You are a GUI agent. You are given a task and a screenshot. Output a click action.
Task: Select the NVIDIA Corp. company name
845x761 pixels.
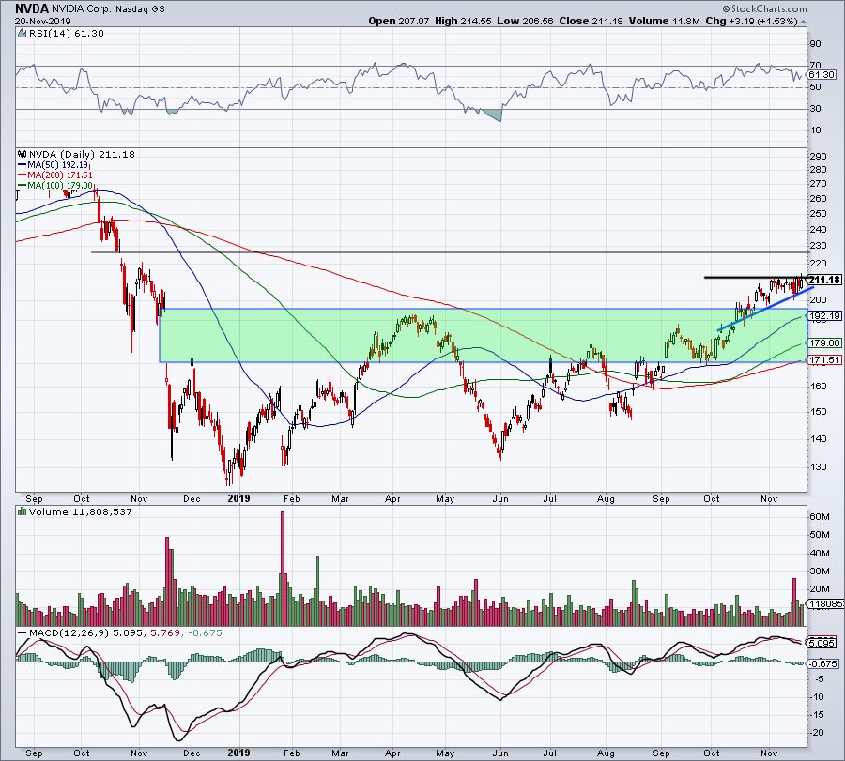click(82, 9)
